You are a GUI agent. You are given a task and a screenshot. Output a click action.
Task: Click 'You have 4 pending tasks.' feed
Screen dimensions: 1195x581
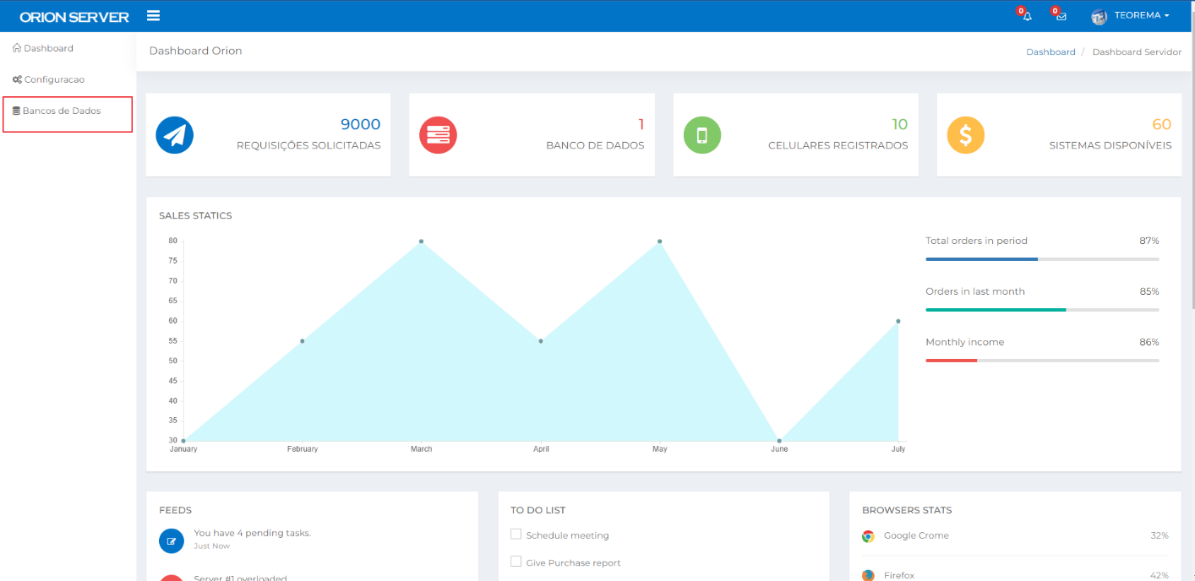pos(252,533)
